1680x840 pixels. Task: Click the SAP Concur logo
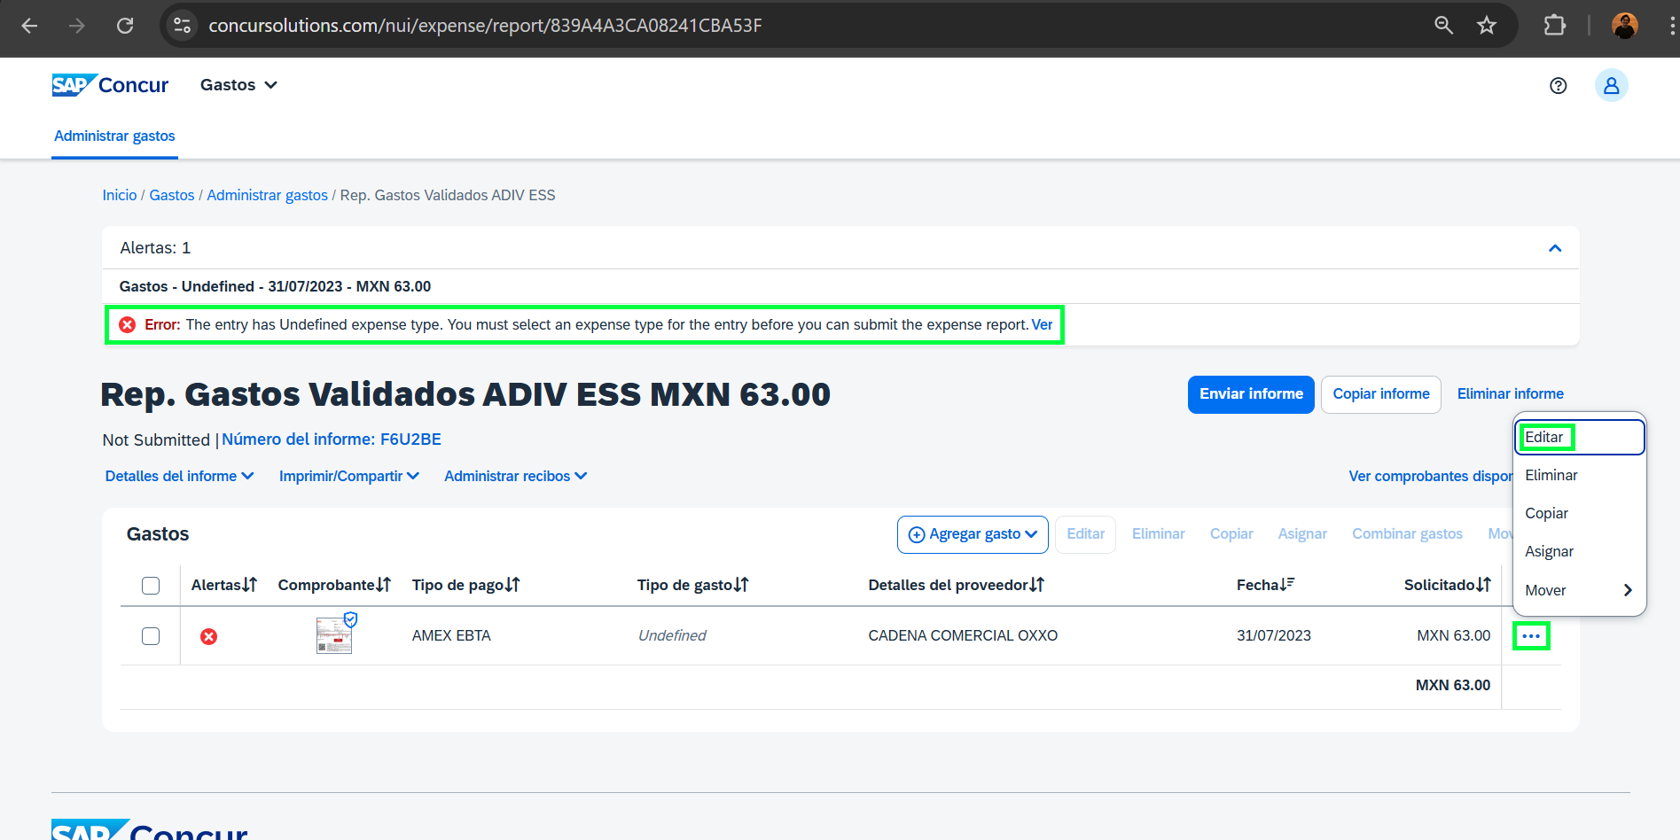pyautogui.click(x=110, y=85)
